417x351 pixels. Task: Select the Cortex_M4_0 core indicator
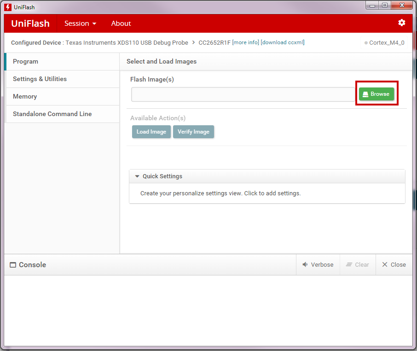[x=384, y=43]
